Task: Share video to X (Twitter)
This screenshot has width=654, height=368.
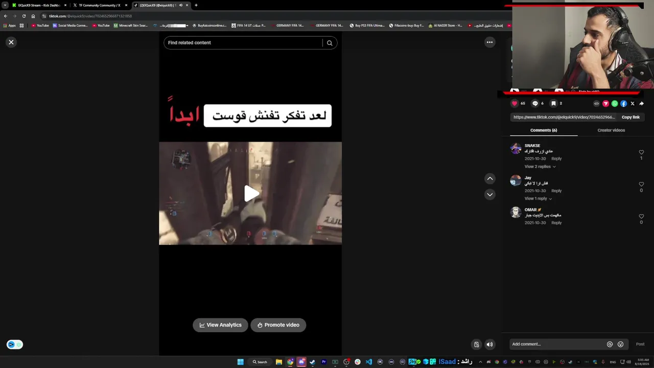Action: pos(633,104)
